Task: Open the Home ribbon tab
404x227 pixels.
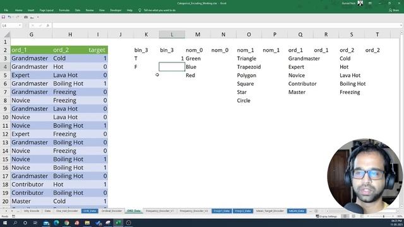Action: 18,10
